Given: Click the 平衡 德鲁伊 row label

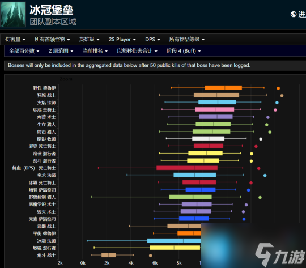Looking at the screenshot, I should point(44,233).
